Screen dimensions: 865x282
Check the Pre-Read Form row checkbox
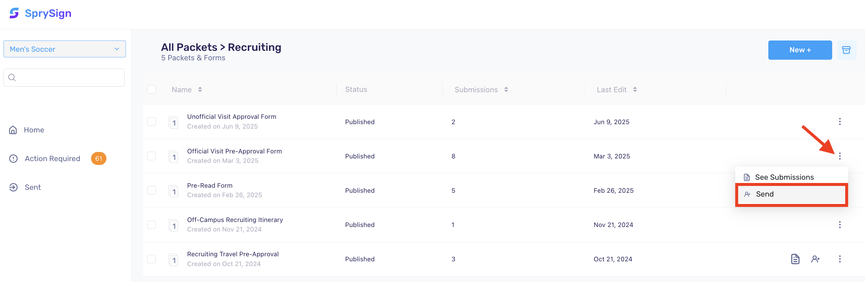click(151, 190)
